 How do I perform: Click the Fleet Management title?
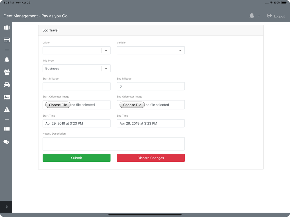pyautogui.click(x=35, y=16)
